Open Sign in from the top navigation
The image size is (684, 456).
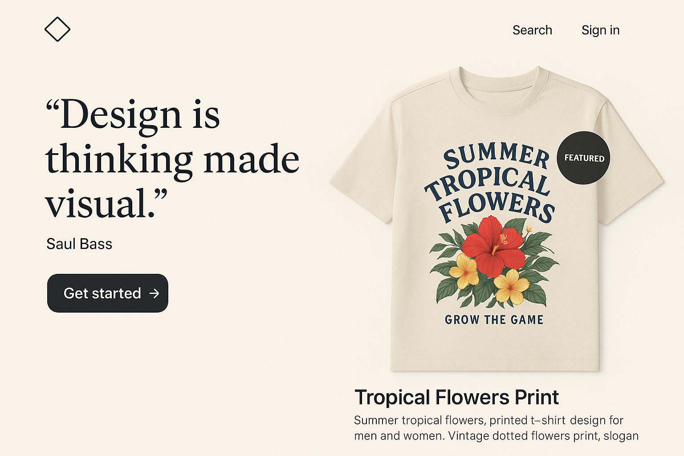click(x=600, y=30)
